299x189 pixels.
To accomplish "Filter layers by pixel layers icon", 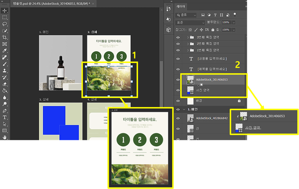I will pyautogui.click(x=203, y=15).
